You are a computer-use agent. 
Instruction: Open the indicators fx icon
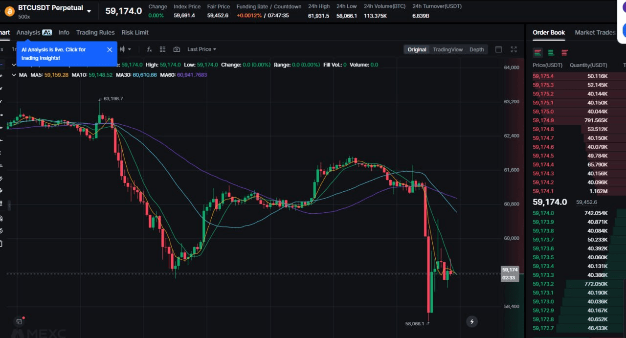(150, 49)
